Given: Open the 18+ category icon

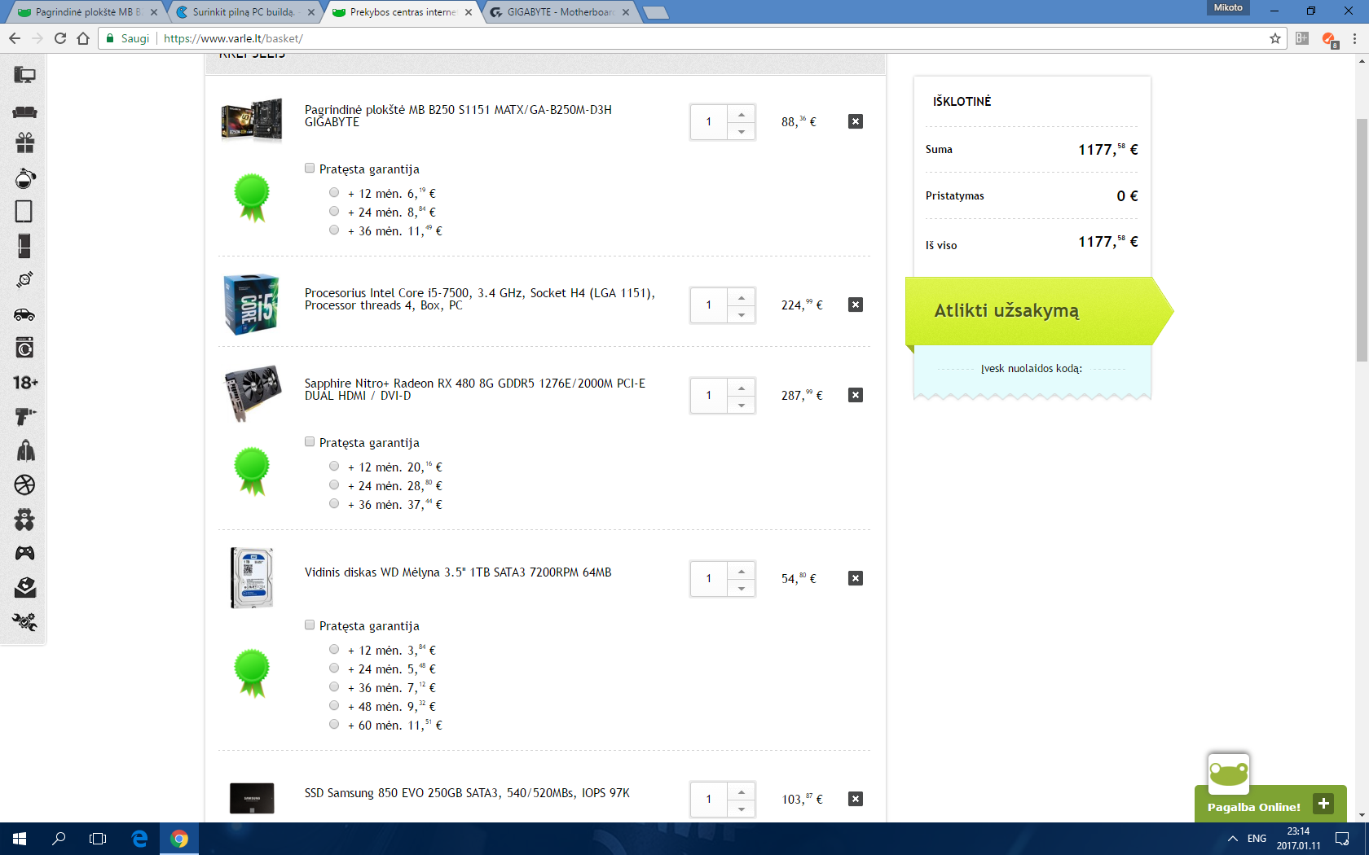Looking at the screenshot, I should (25, 383).
